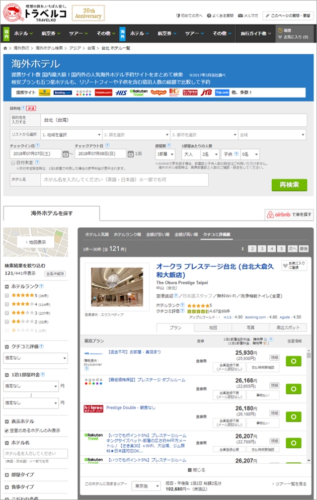Open オークラ プレステージ台北 hotel title link
This screenshot has height=500, width=317.
[215, 271]
